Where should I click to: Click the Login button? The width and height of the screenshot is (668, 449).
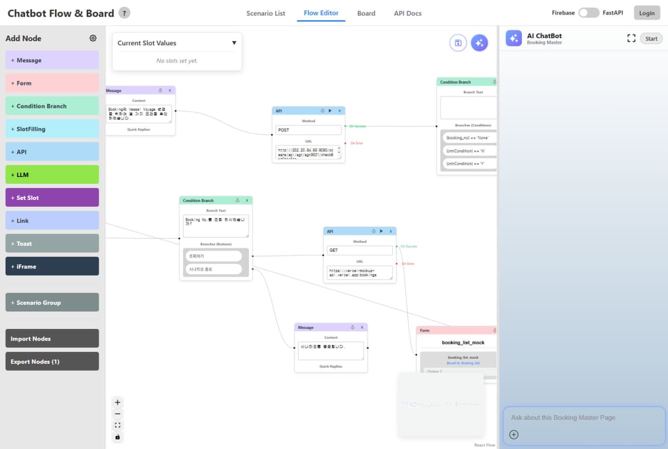pos(646,13)
